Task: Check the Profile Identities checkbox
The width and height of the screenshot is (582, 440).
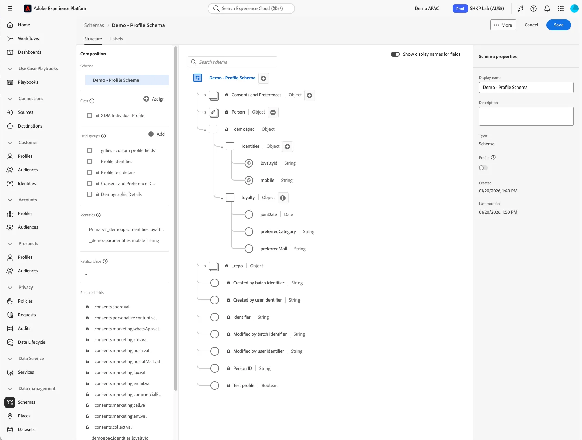Action: click(x=89, y=161)
